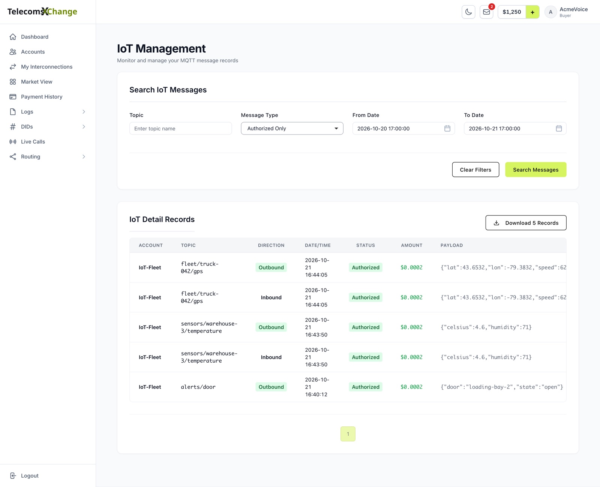Viewport: 600px width, 487px height.
Task: Click the Logs file icon
Action: click(x=13, y=112)
